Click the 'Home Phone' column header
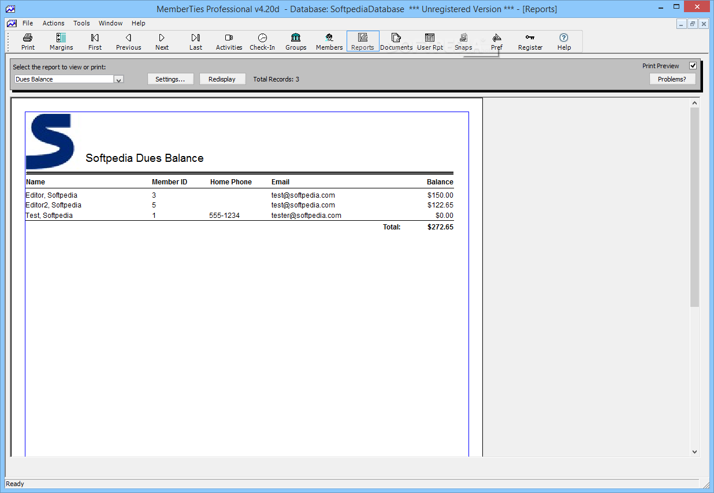 [x=231, y=182]
